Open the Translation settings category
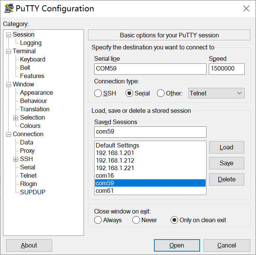 (35, 109)
